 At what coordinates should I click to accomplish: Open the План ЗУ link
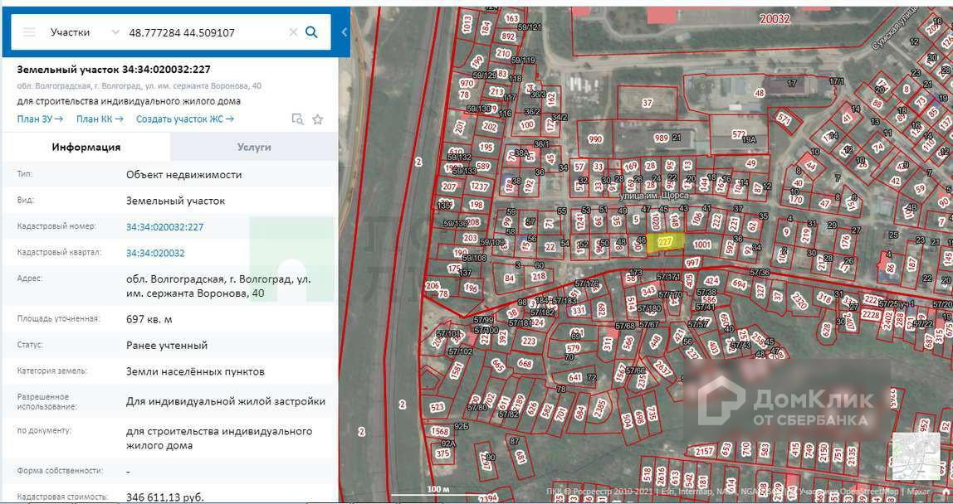(x=40, y=119)
